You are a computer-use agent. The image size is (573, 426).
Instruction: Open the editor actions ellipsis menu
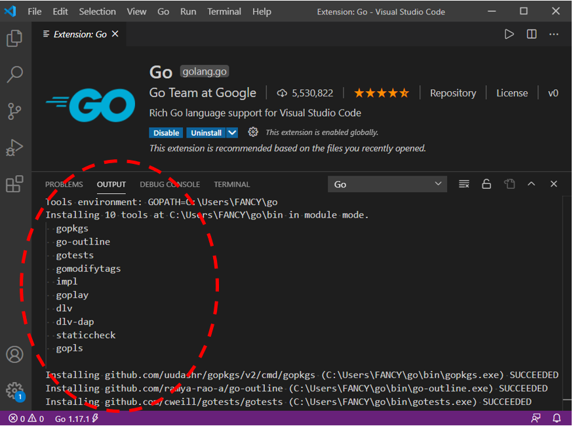553,34
